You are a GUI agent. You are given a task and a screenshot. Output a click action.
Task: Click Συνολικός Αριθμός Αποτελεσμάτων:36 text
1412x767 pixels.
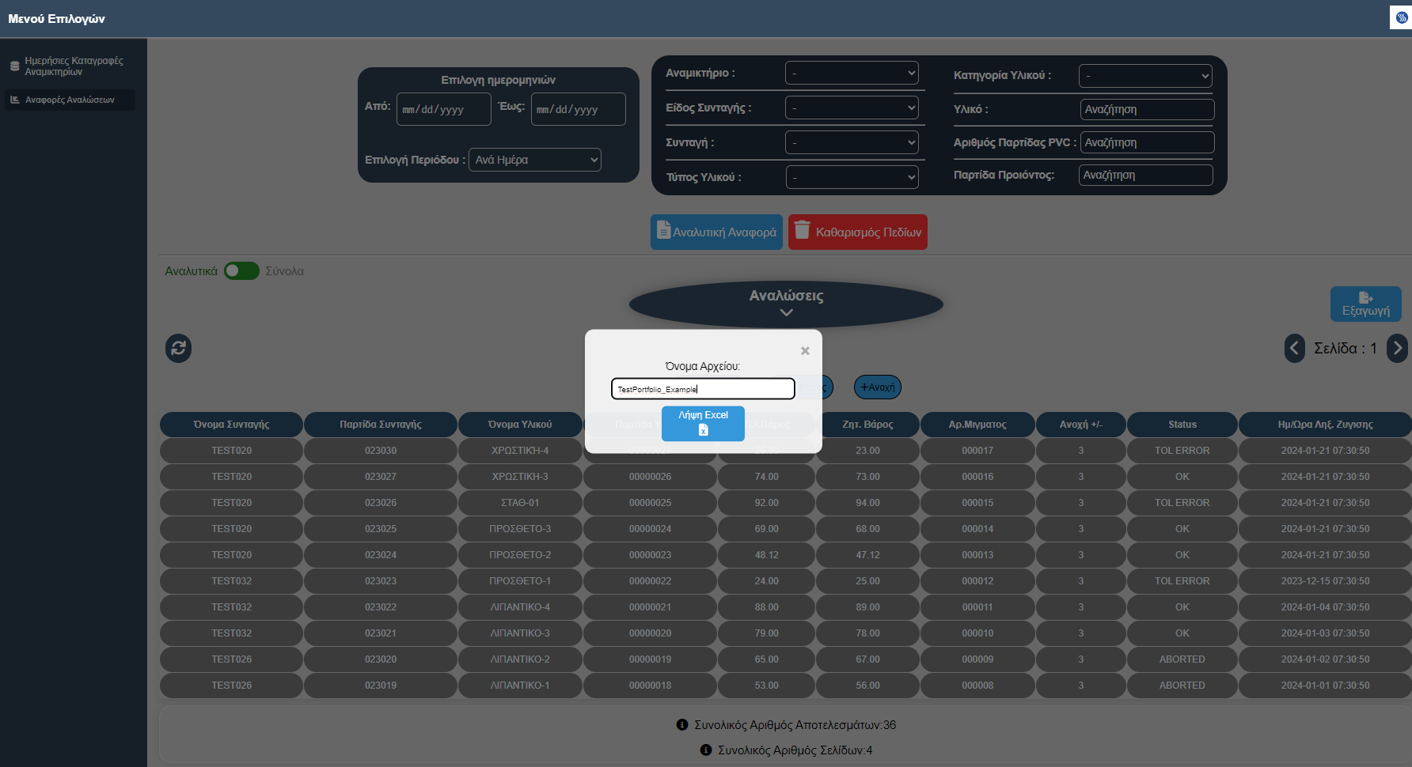pyautogui.click(x=795, y=725)
